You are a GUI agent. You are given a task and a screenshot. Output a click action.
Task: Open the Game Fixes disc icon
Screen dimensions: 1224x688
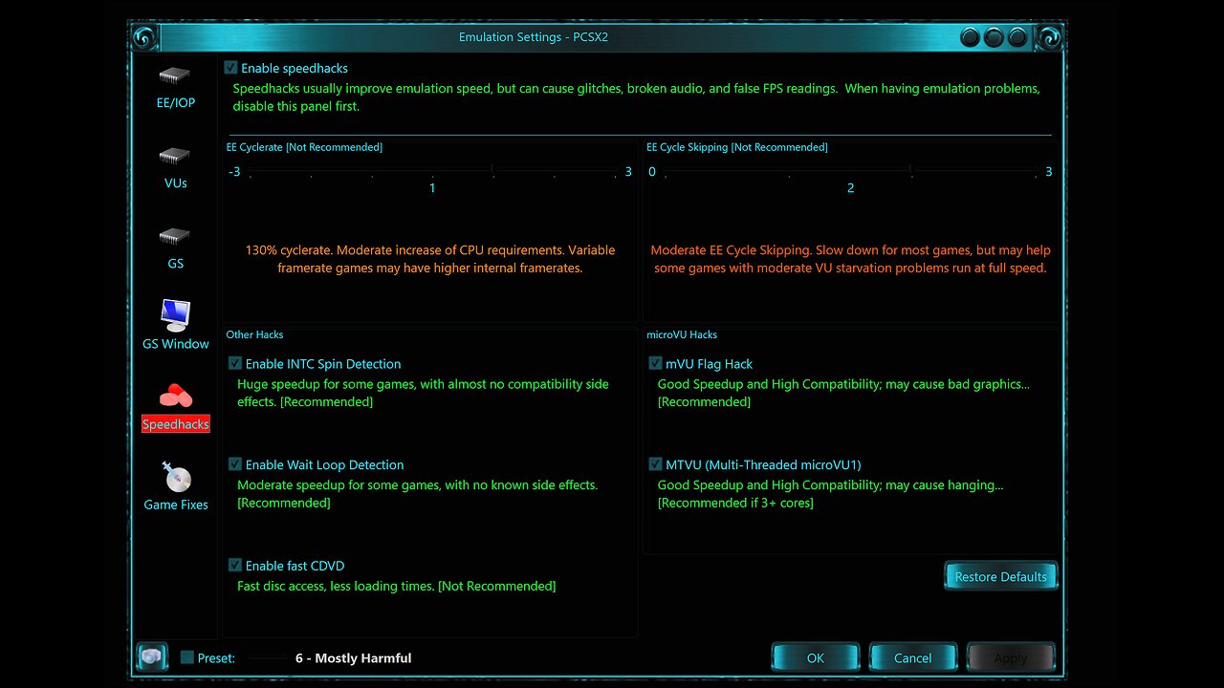(x=176, y=477)
